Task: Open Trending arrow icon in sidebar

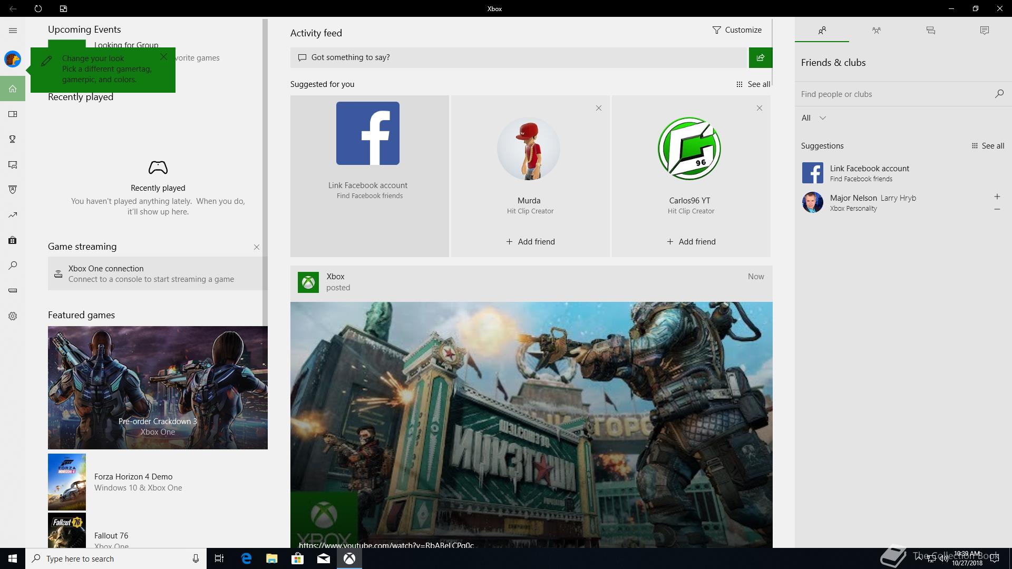Action: click(x=13, y=215)
